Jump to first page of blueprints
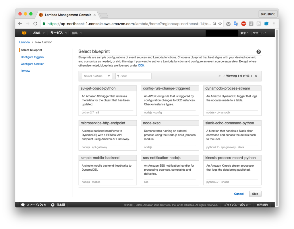The height and width of the screenshot is (229, 294). coord(219,76)
